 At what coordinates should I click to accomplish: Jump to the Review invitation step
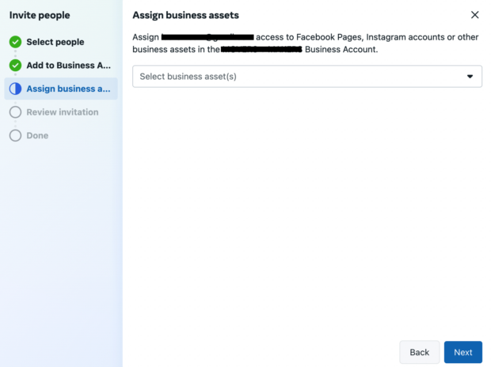63,112
